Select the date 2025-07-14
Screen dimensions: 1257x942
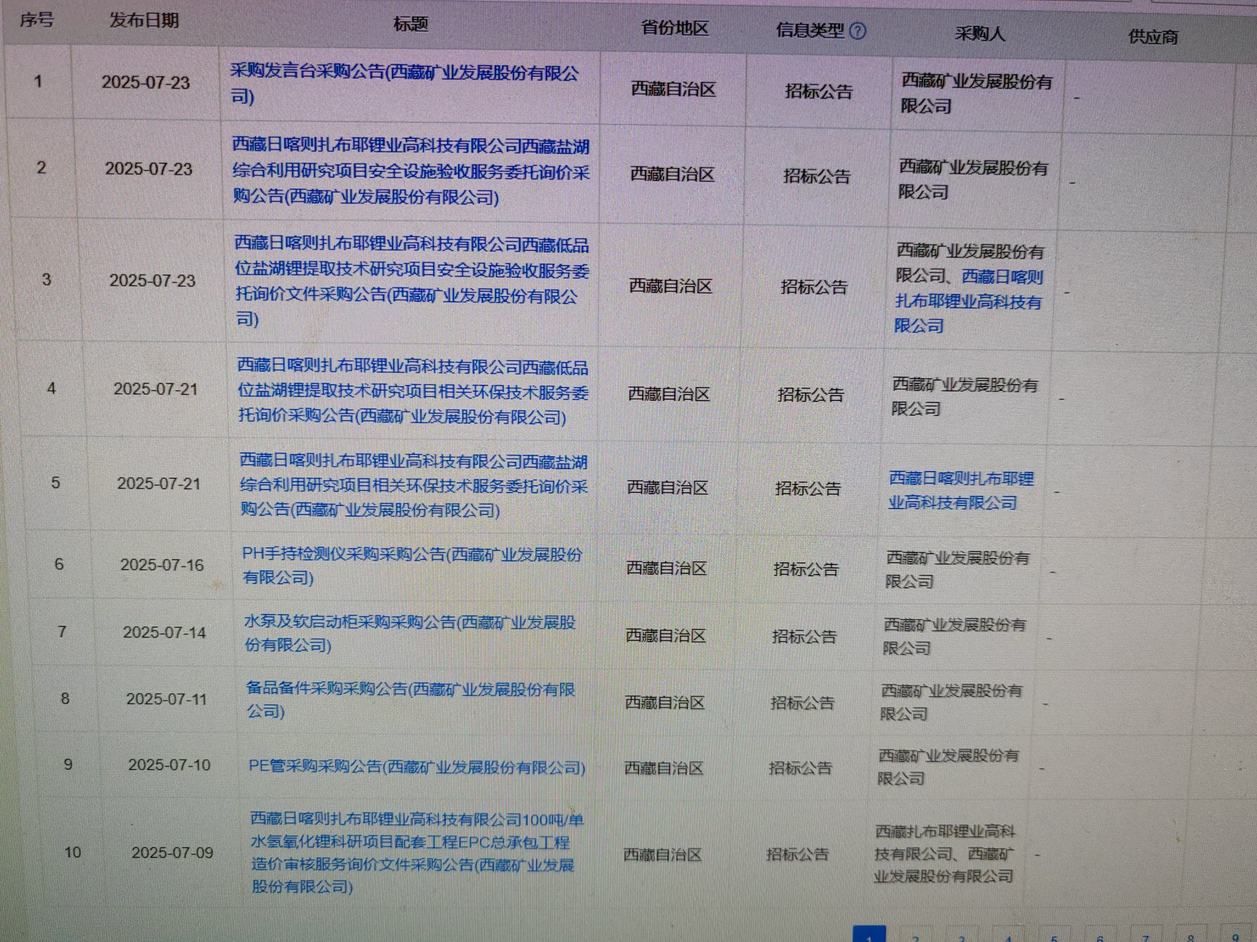[164, 632]
